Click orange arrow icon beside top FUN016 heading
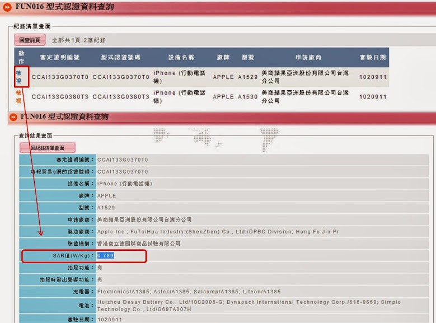This screenshot has width=436, height=323. [x=7, y=7]
